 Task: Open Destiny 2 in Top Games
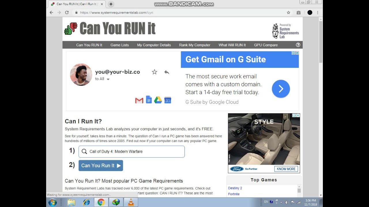click(235, 188)
